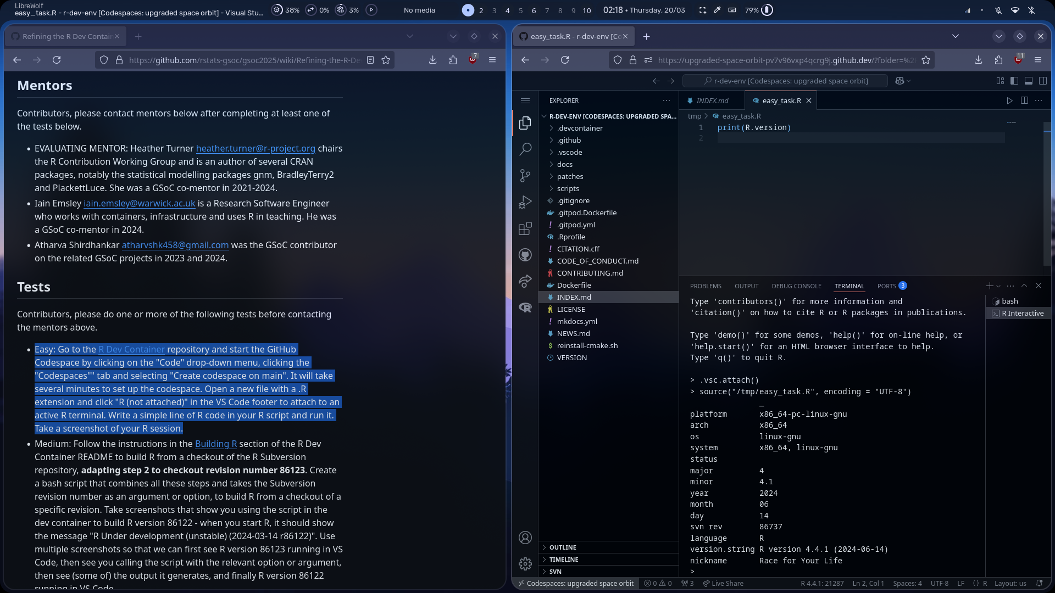Go back in the left browser window
This screenshot has height=593, width=1055.
point(17,60)
